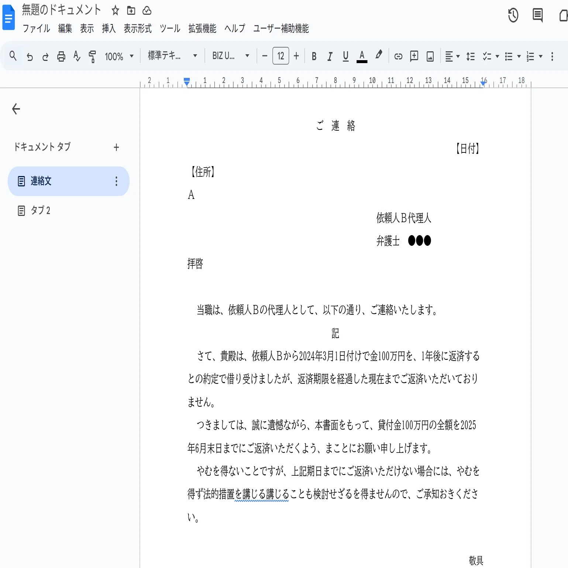The image size is (568, 568).
Task: Undo the last action
Action: (x=30, y=56)
